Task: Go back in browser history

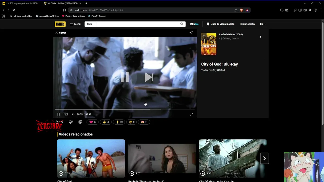Action: coord(4,10)
